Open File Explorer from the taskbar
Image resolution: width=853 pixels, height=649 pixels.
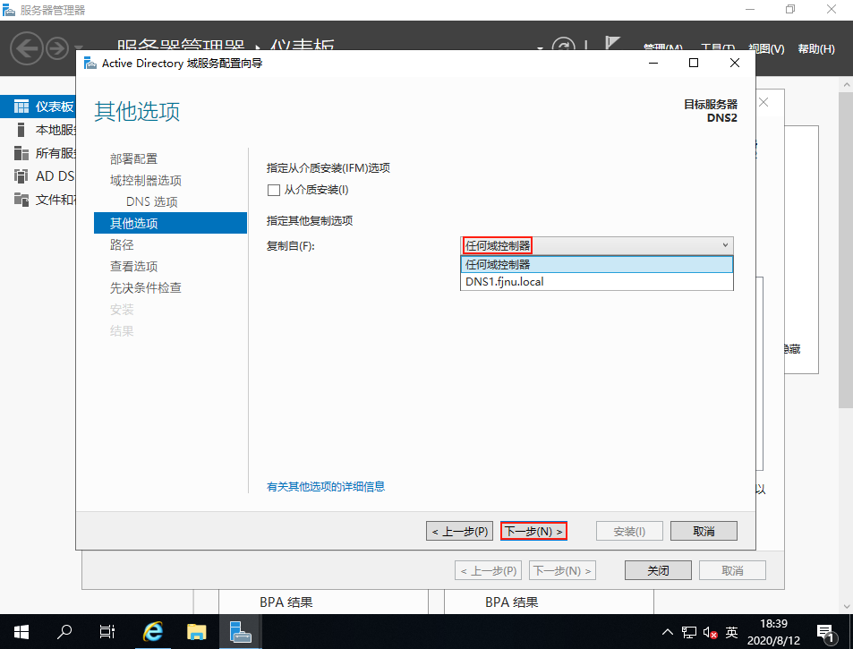pos(196,632)
